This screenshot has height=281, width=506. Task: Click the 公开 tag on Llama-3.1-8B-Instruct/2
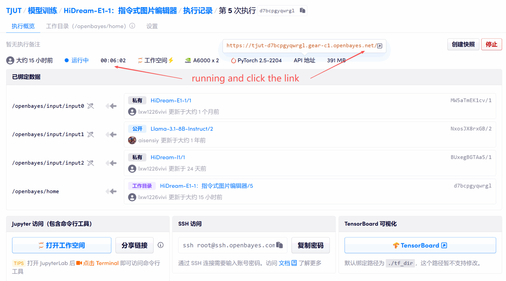[x=137, y=129]
